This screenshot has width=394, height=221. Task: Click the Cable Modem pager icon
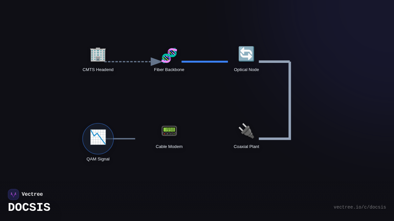[x=169, y=131]
